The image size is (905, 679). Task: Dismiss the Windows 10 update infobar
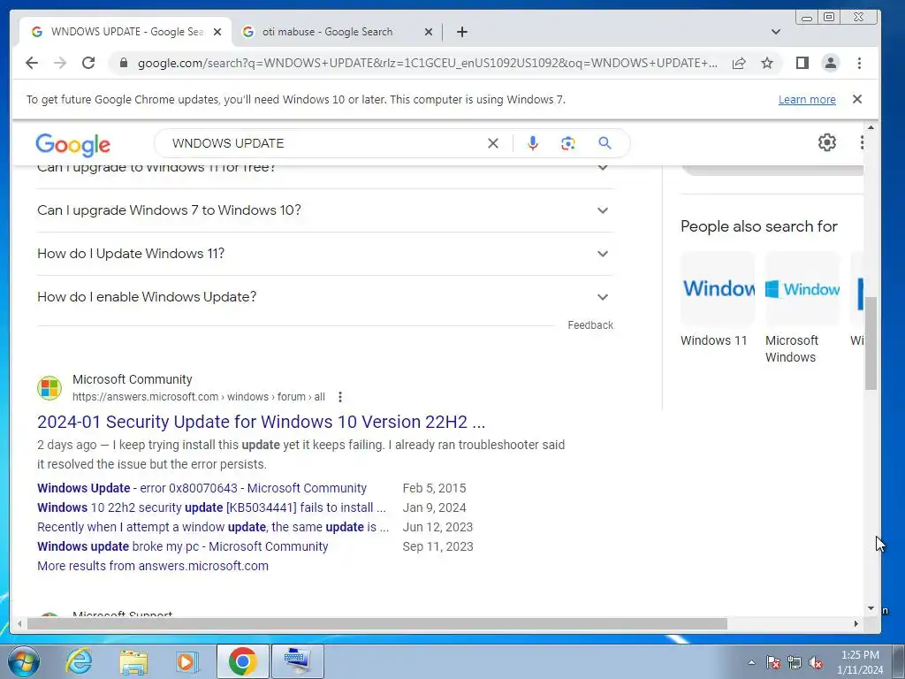[x=857, y=99]
